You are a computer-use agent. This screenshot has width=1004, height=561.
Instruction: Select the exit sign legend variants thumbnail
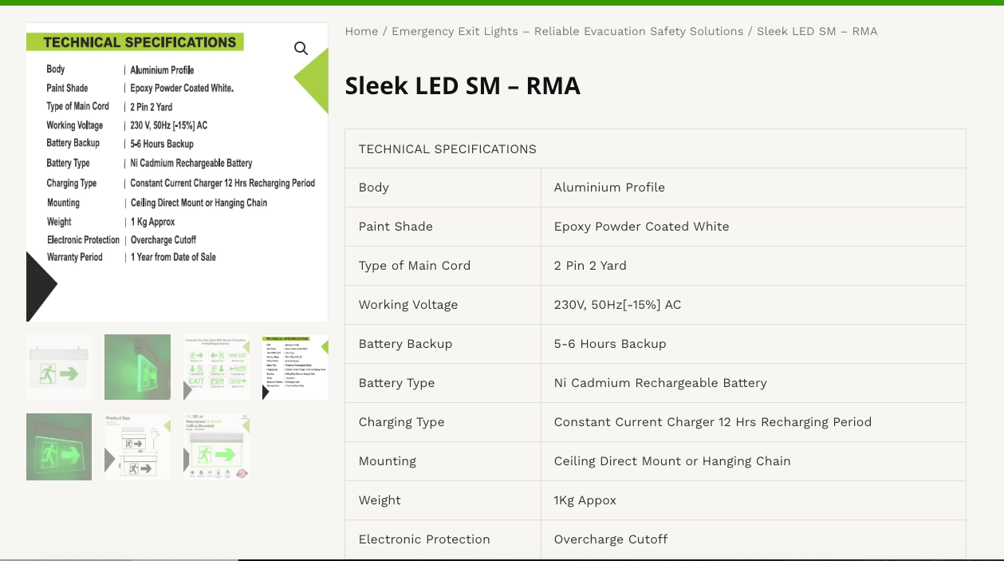pyautogui.click(x=216, y=367)
